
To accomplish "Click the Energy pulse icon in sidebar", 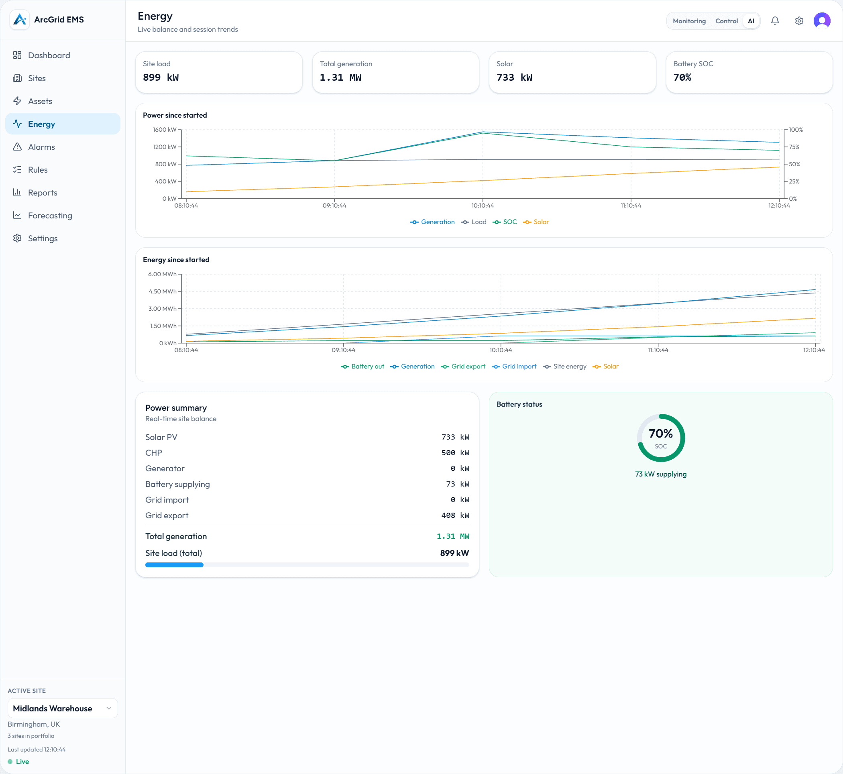I will coord(17,124).
